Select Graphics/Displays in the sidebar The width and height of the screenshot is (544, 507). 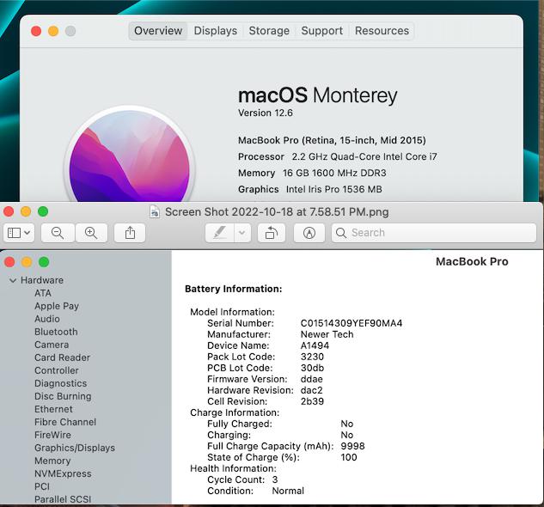(75, 448)
